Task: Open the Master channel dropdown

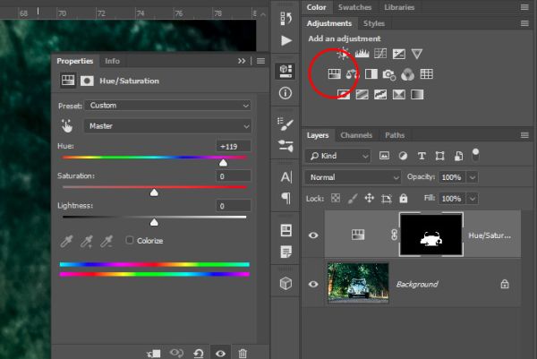Action: coord(167,126)
